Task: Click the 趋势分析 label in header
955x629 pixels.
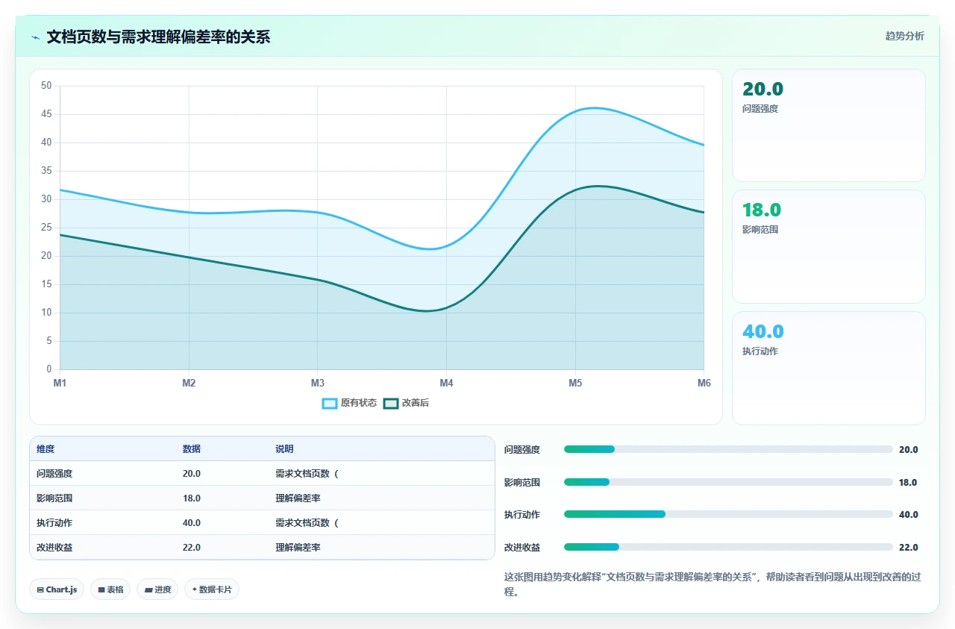Action: click(904, 36)
